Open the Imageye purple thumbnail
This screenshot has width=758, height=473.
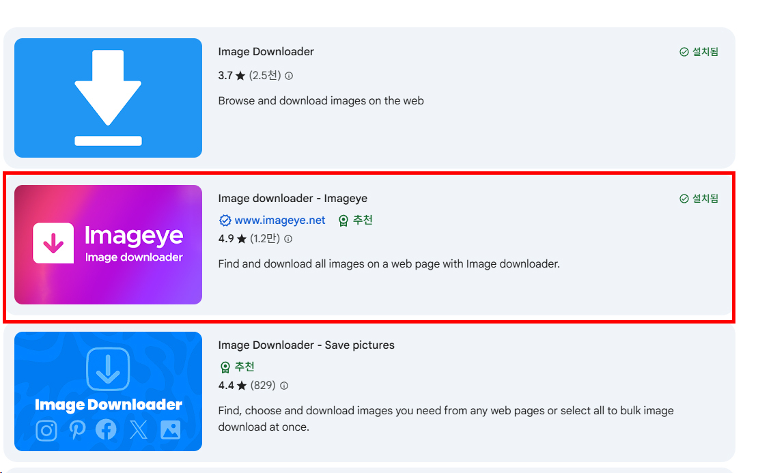pyautogui.click(x=109, y=244)
